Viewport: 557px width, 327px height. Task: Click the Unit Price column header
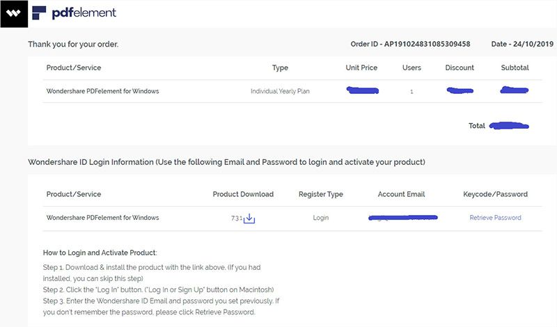tap(361, 68)
